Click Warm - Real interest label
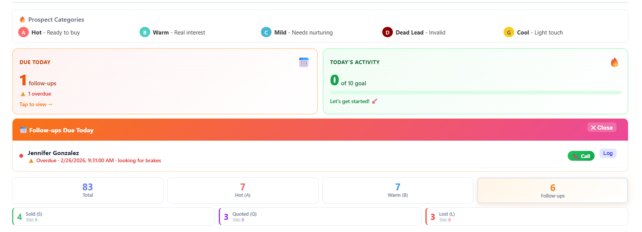642x232 pixels. coord(179,33)
